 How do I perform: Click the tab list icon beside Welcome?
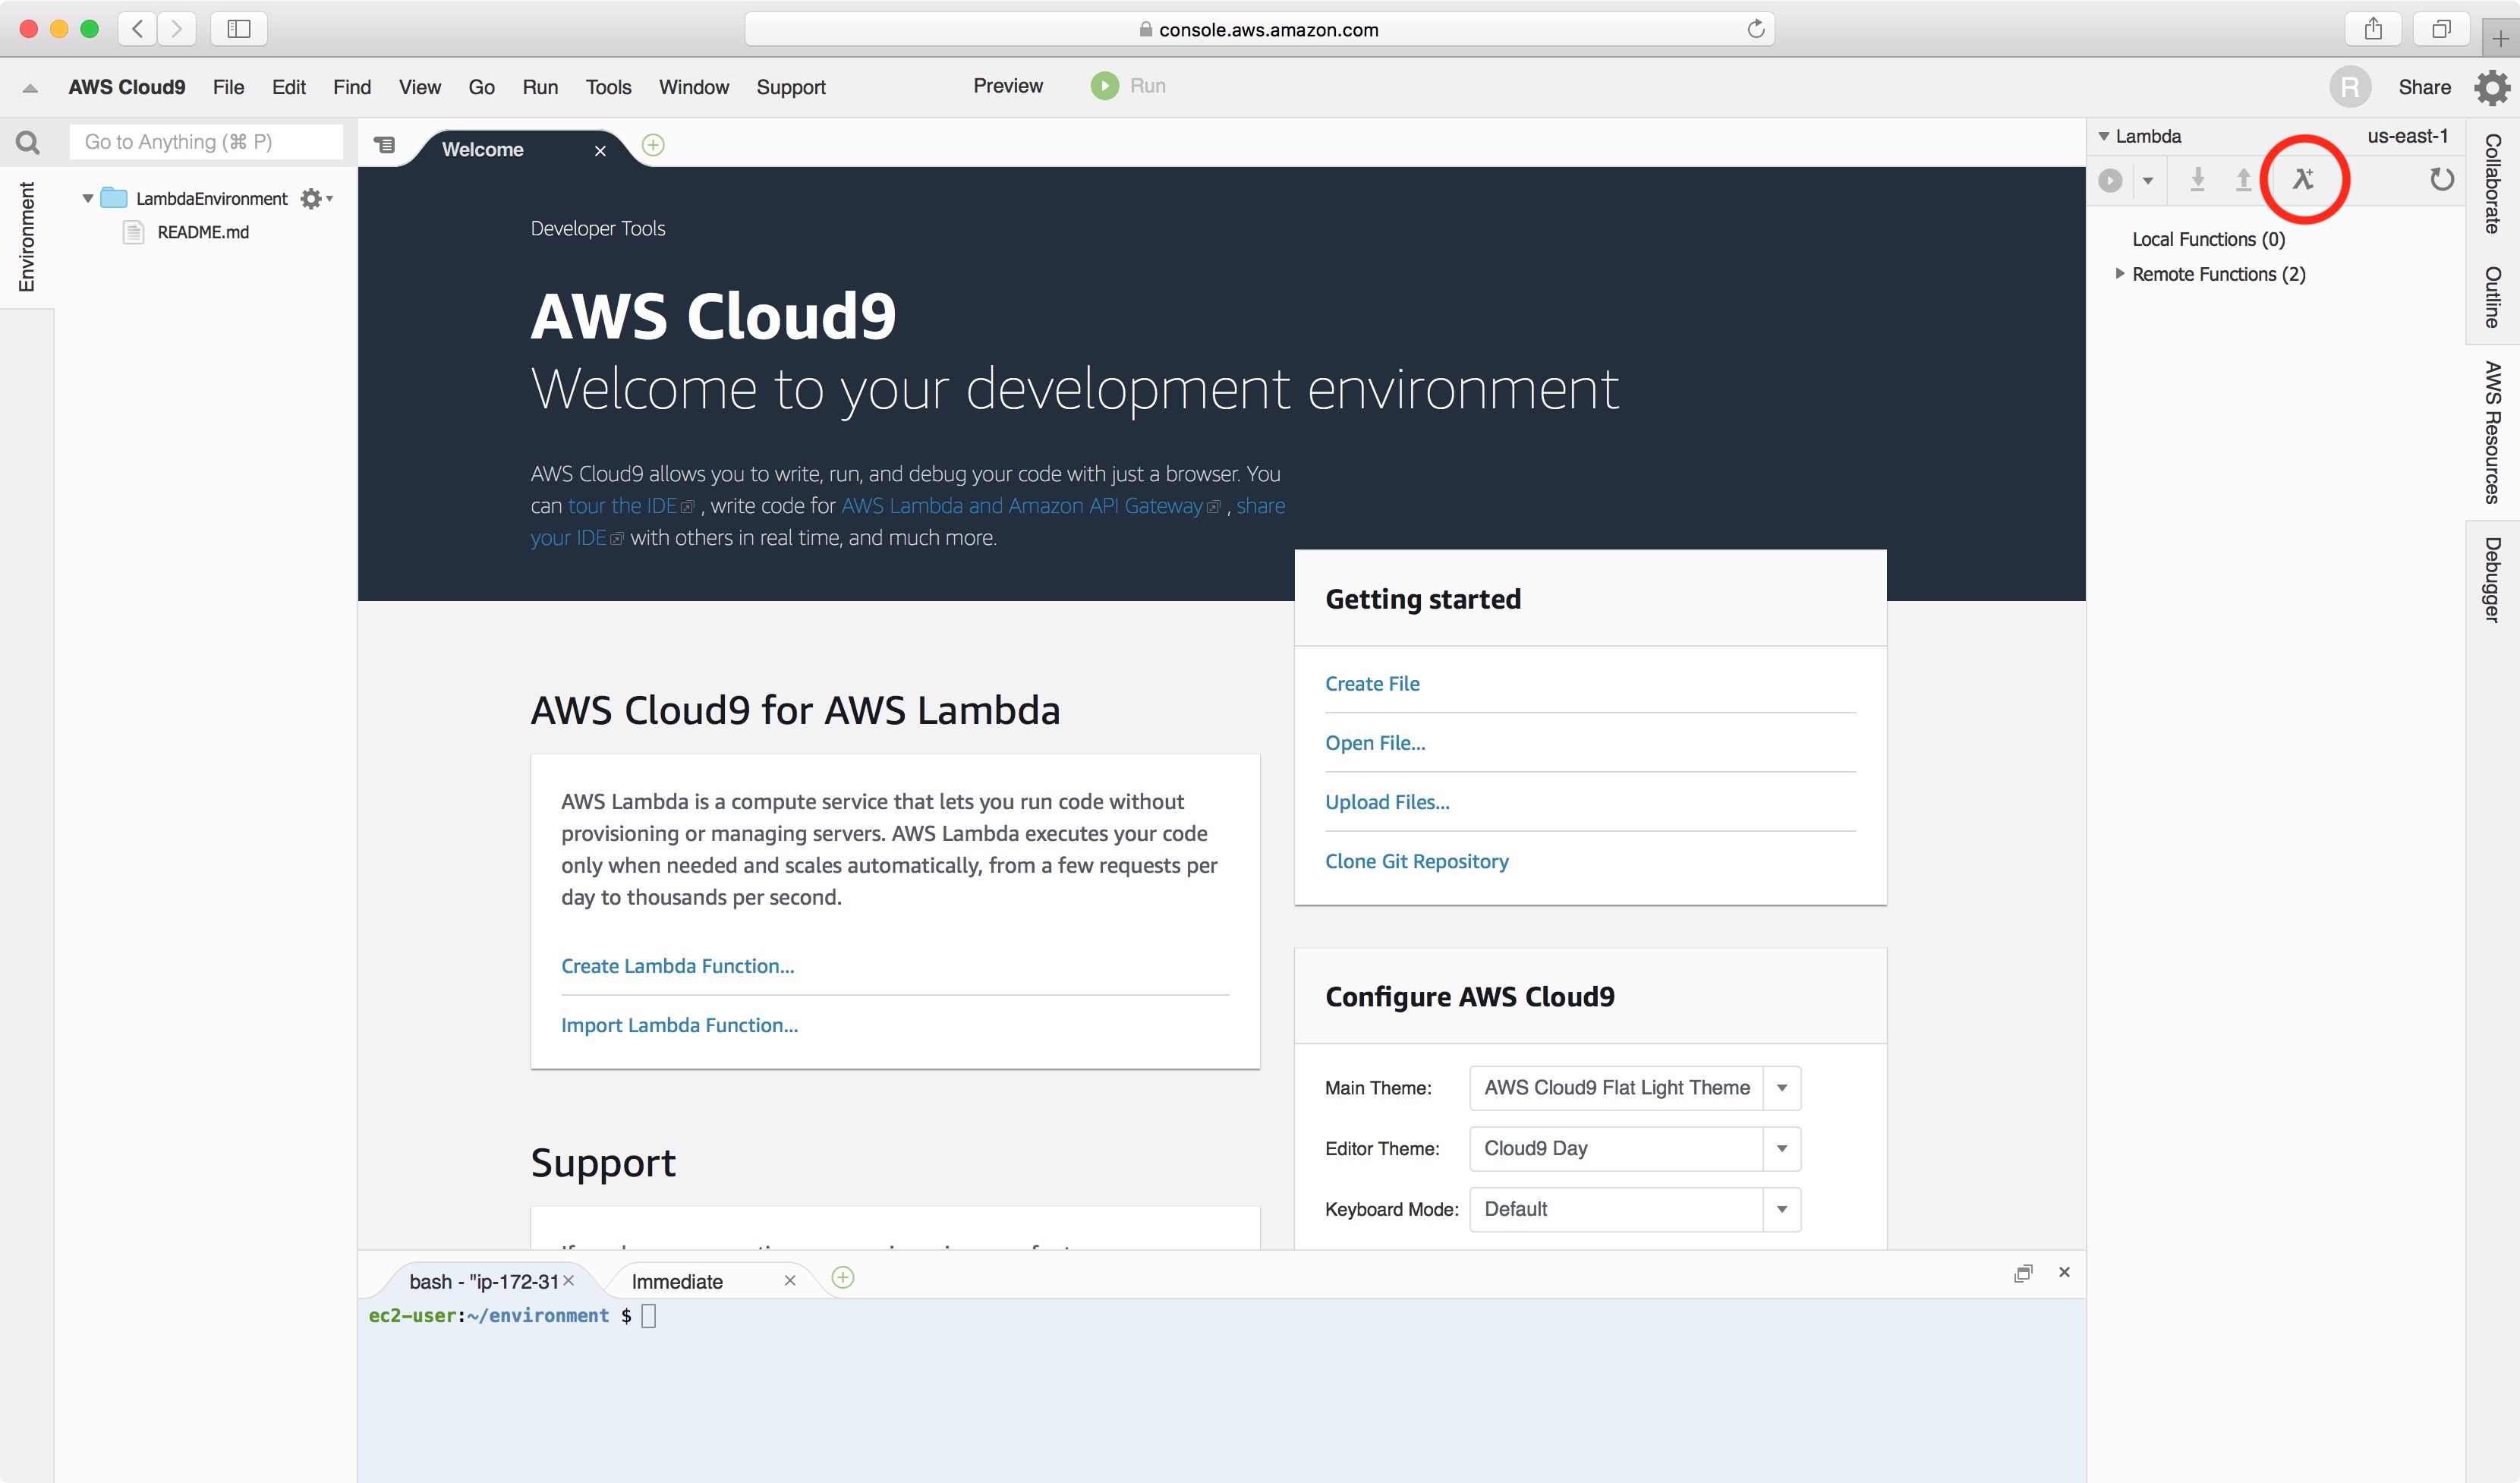pos(384,145)
